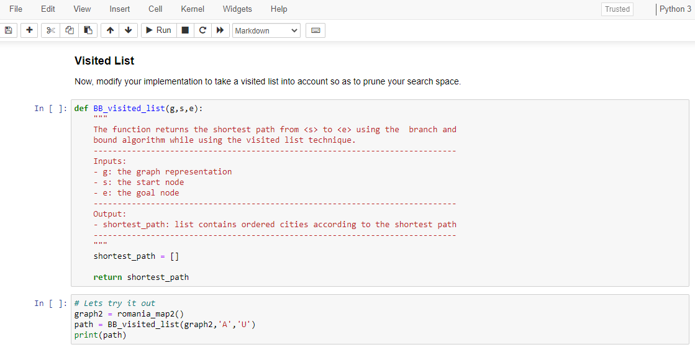The width and height of the screenshot is (695, 360).
Task: Open the Insert menu
Action: 119,9
